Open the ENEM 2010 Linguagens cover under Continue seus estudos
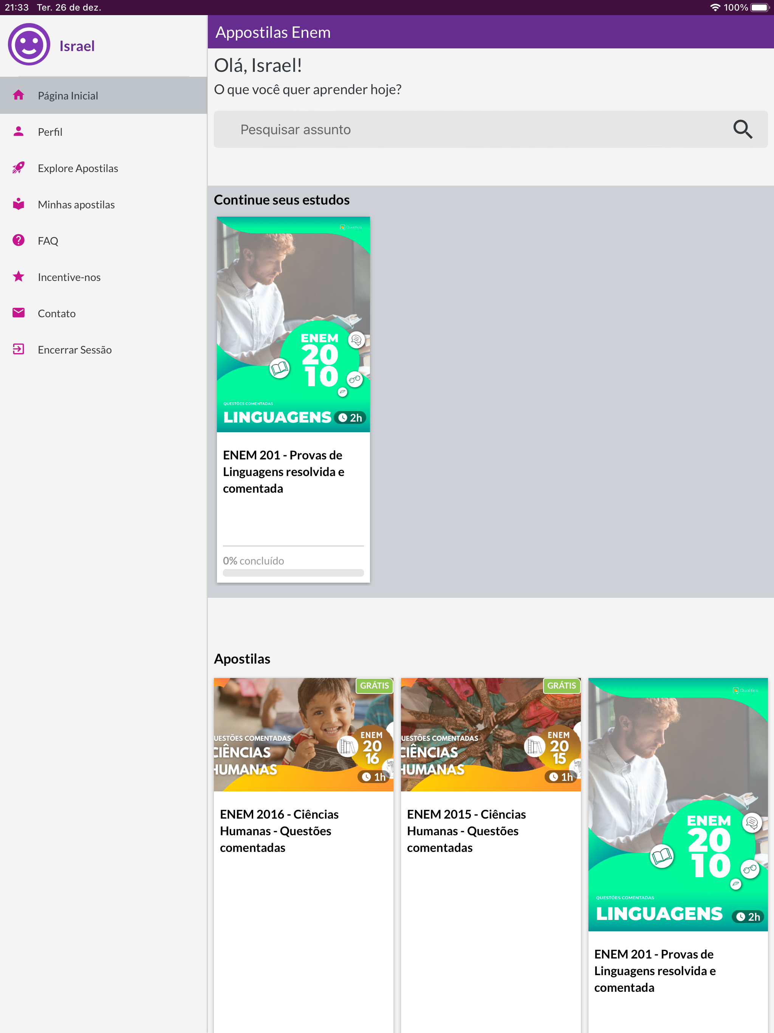Viewport: 774px width, 1033px height. pyautogui.click(x=293, y=324)
